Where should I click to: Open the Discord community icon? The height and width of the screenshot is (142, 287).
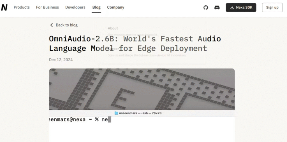(x=217, y=8)
